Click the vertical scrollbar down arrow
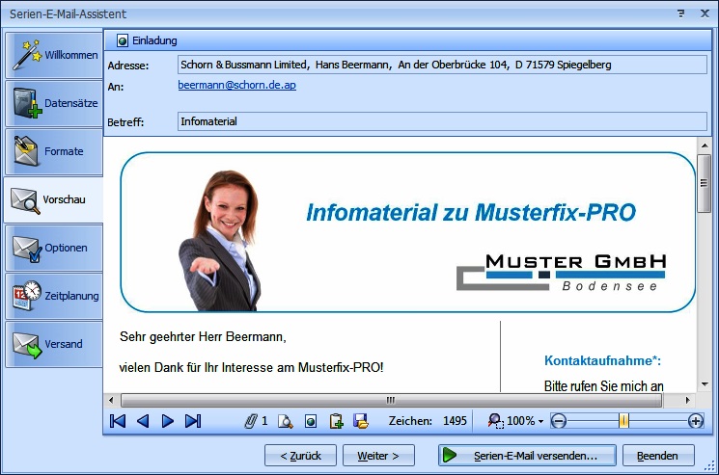The image size is (719, 475). click(x=705, y=384)
